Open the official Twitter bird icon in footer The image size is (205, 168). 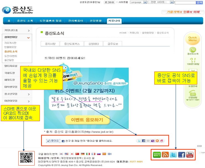tap(173, 155)
